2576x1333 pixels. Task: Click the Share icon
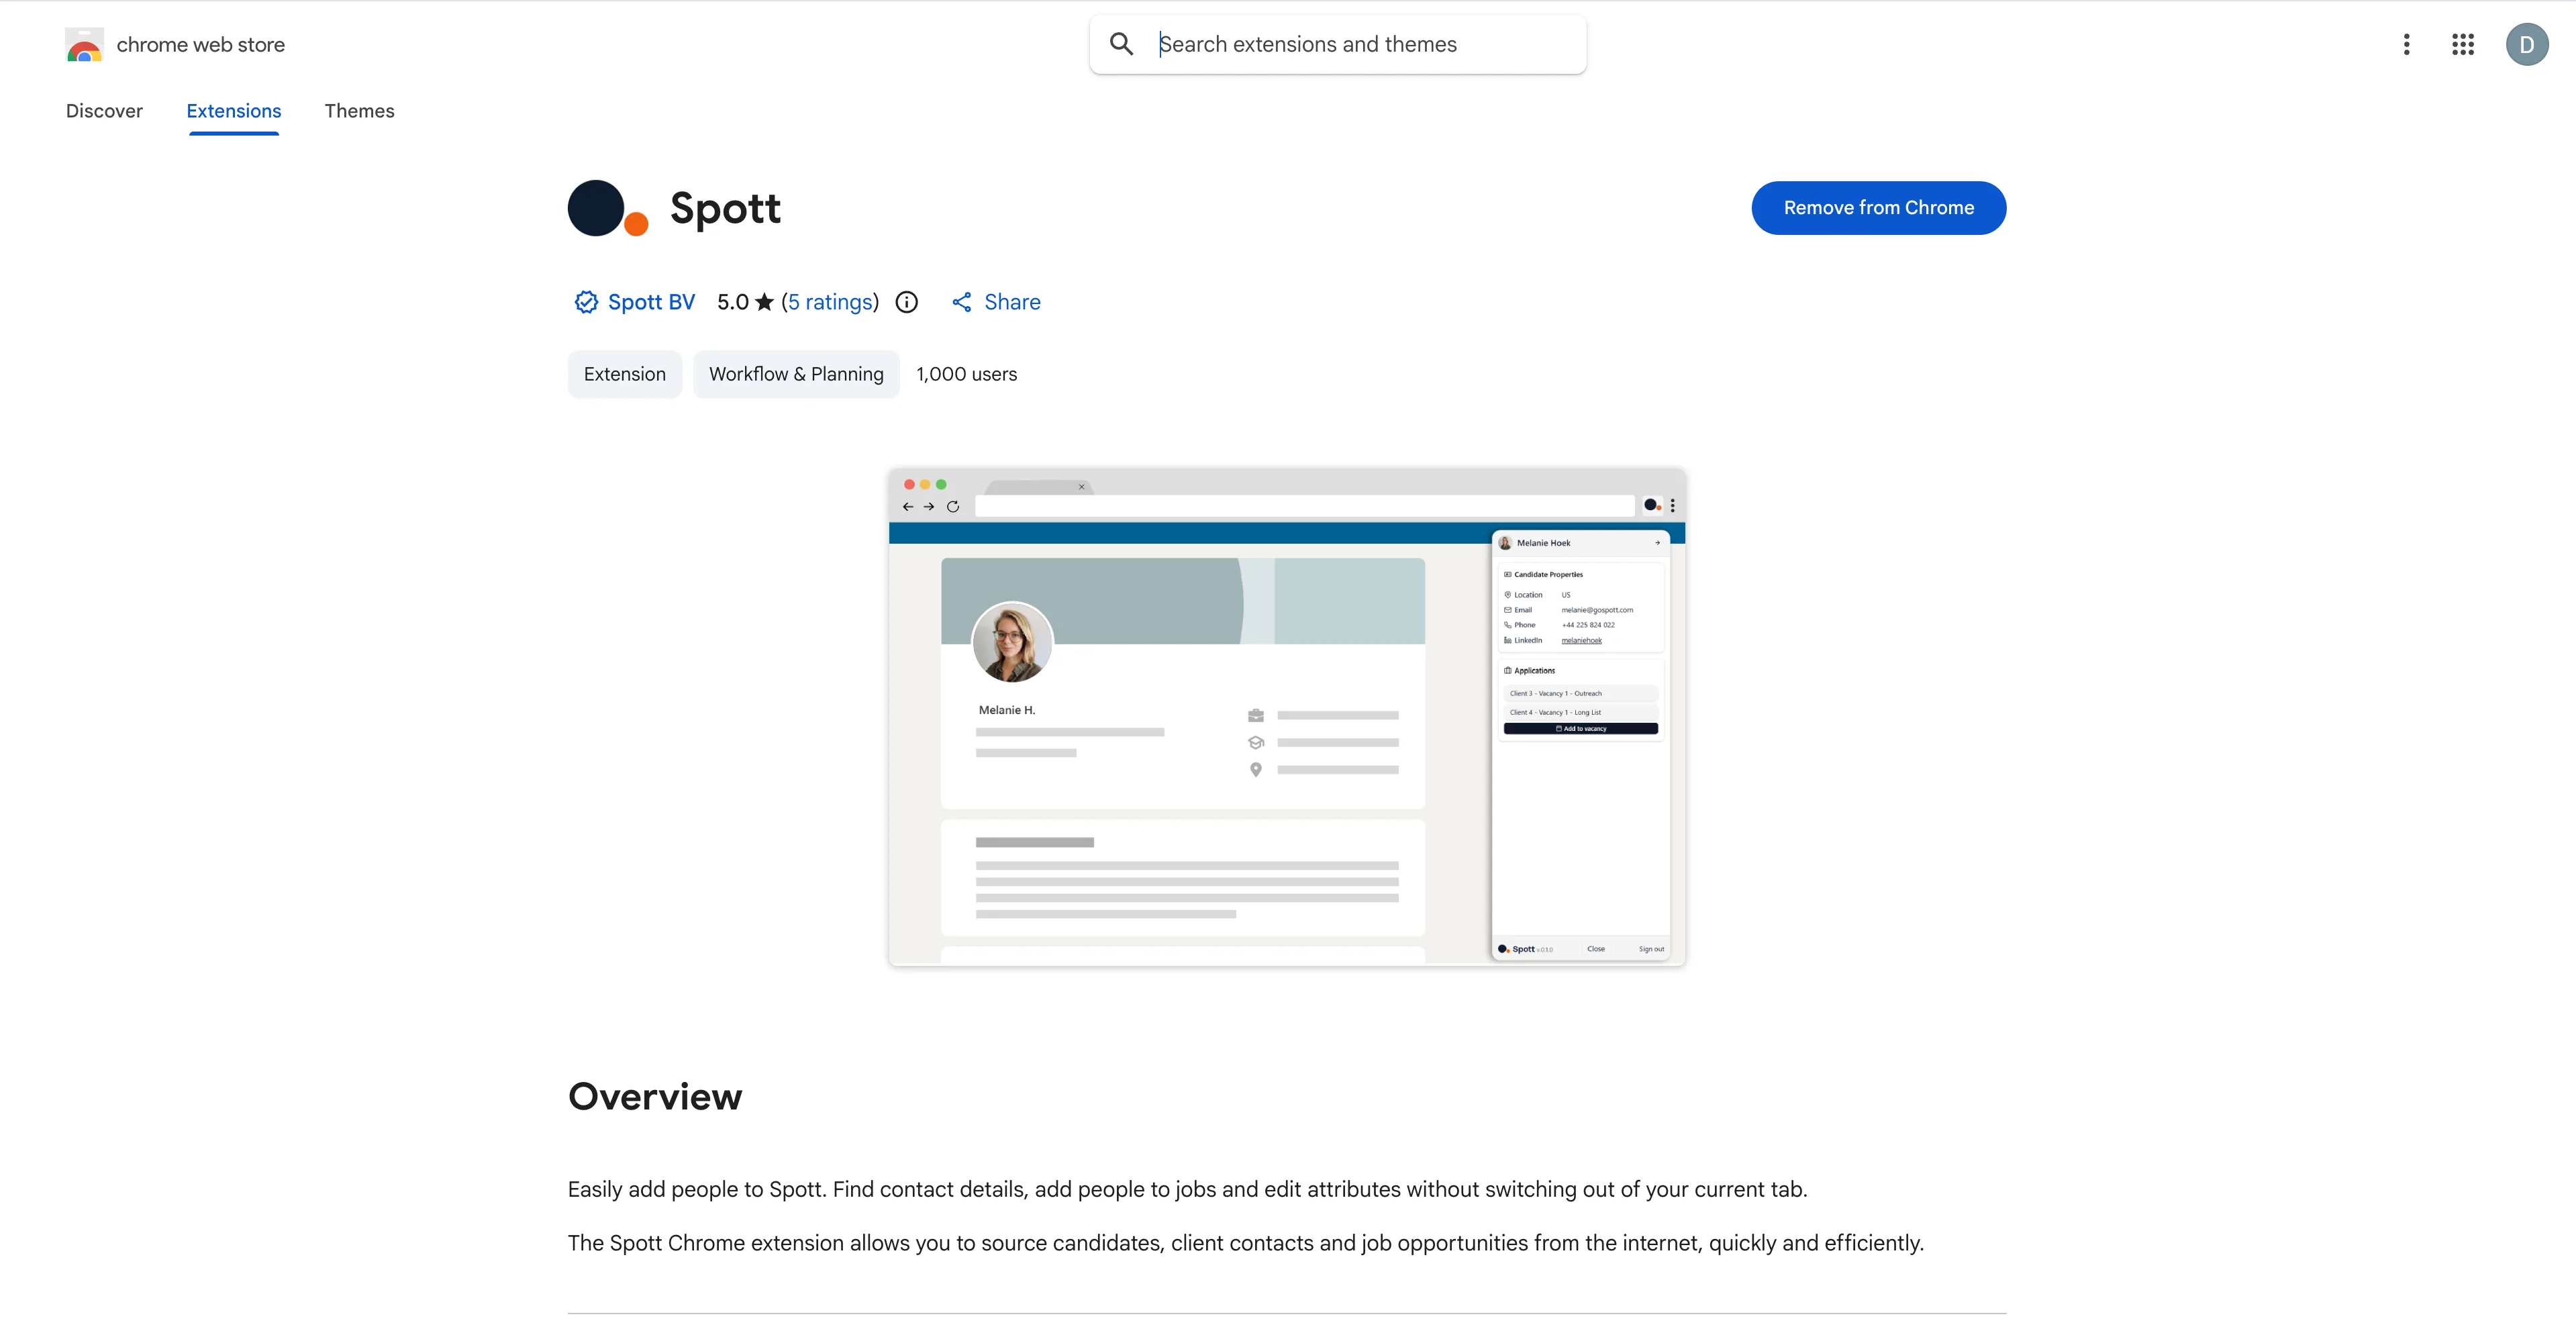(x=961, y=302)
